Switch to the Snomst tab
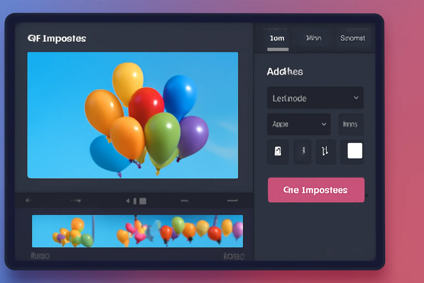This screenshot has width=424, height=283. point(353,38)
